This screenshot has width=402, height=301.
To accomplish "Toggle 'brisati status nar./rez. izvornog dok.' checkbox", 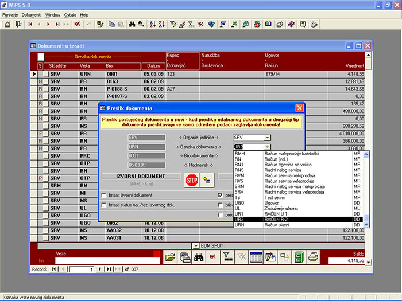I will pyautogui.click(x=104, y=205).
